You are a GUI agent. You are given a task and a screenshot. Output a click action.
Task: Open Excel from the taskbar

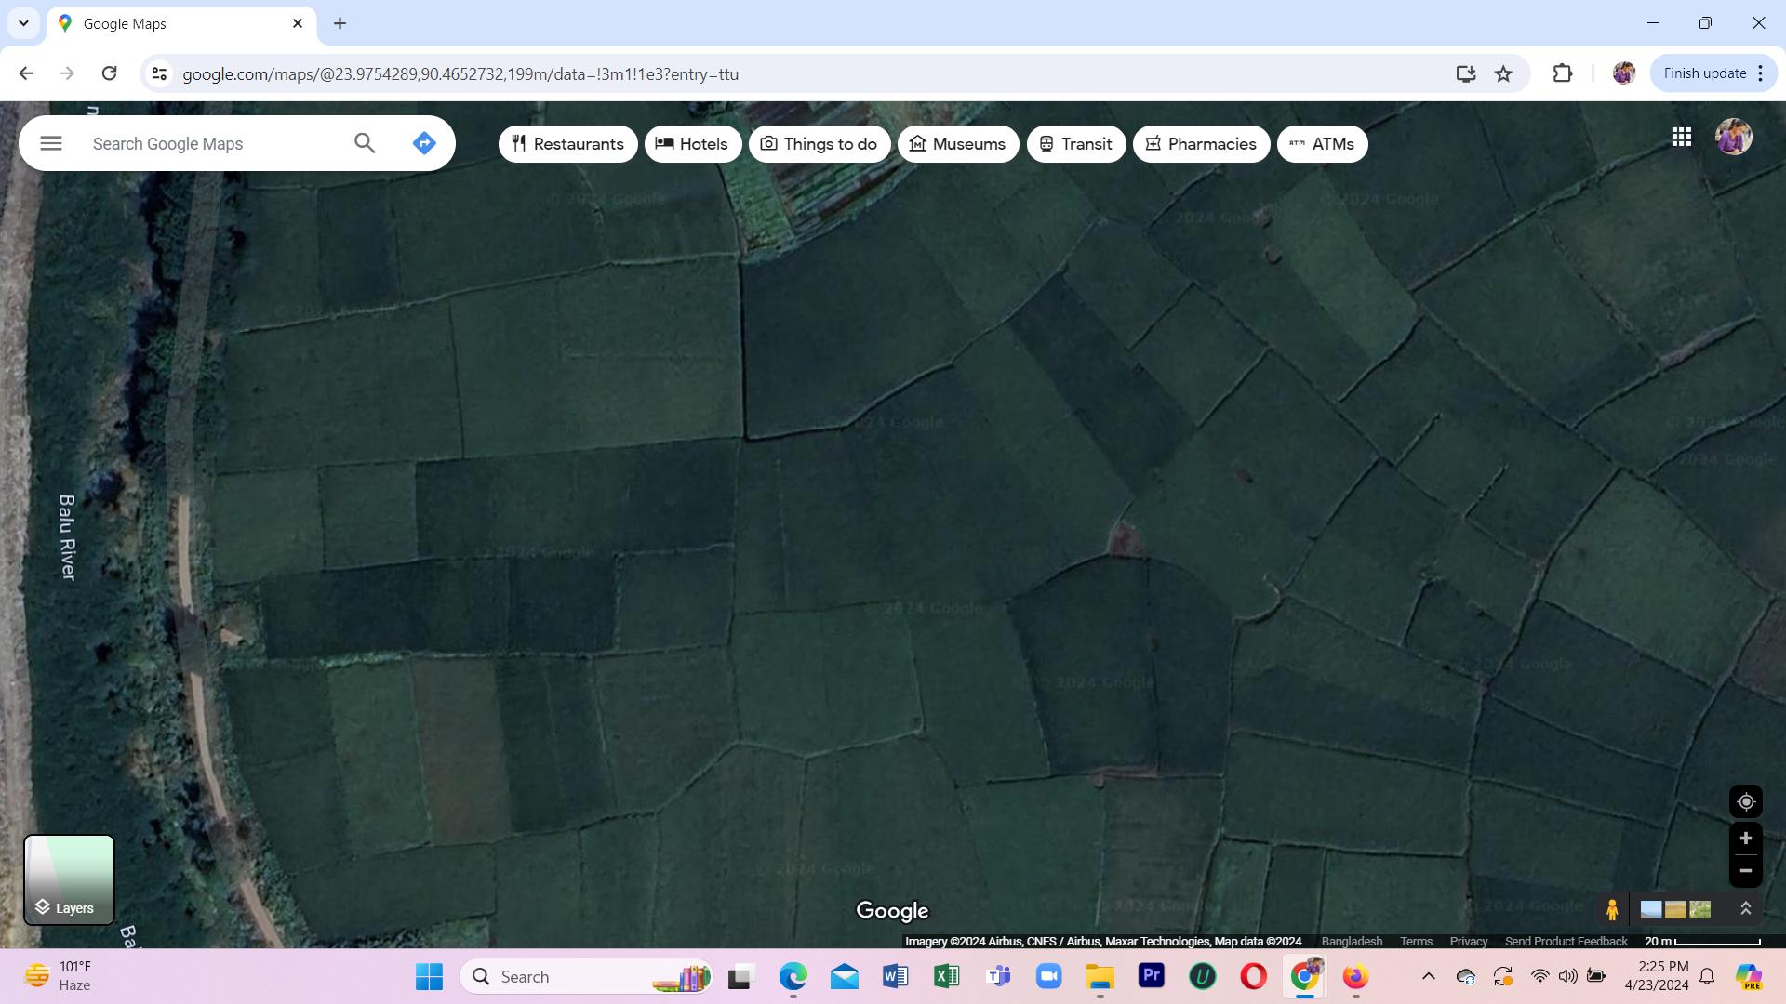pyautogui.click(x=946, y=976)
